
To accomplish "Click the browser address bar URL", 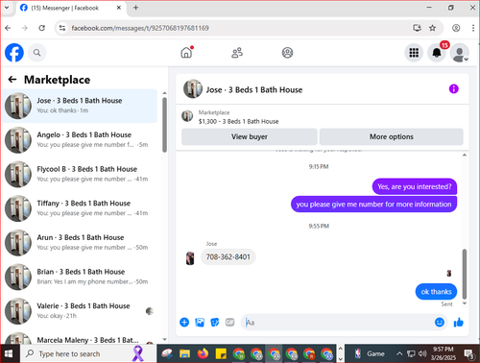I will [140, 28].
